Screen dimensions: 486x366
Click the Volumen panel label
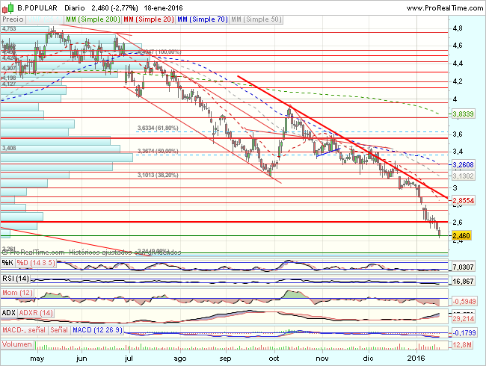pos(16,344)
